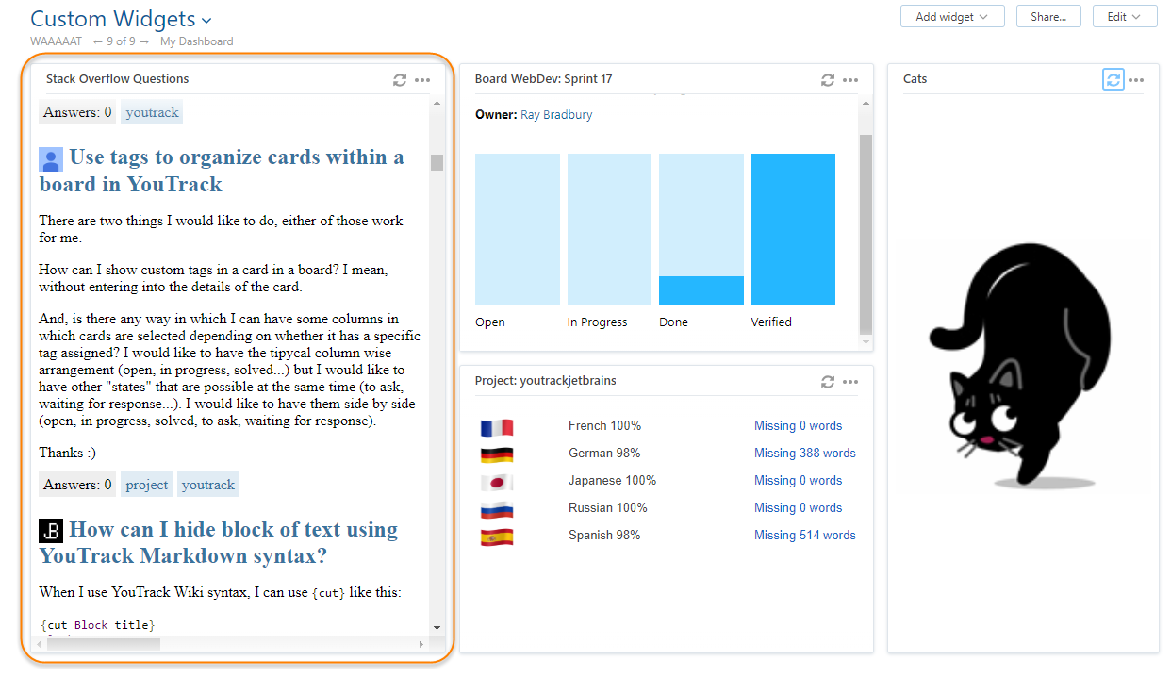Image resolution: width=1171 pixels, height=677 pixels.
Task: Click the Open column bar in sprint chart
Action: pyautogui.click(x=517, y=229)
